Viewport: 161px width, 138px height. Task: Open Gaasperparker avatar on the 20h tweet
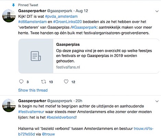click(9, 105)
